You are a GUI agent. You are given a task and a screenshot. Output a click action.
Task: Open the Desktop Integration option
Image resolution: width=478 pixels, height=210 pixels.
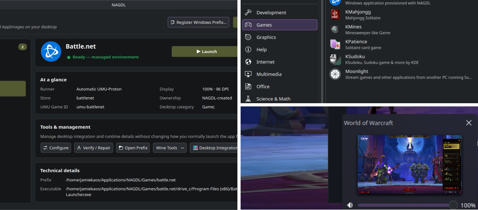(214, 148)
